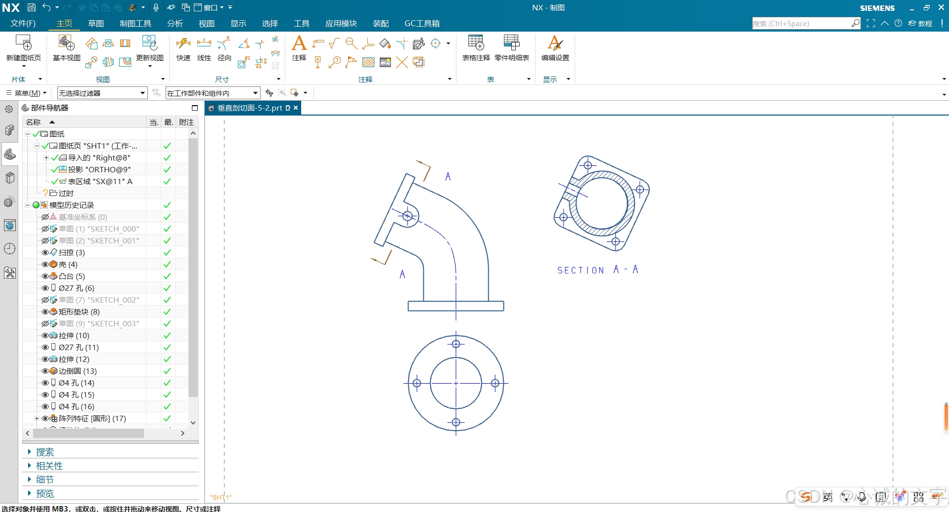Click the navigator settings gear icon
The height and width of the screenshot is (512, 949).
click(9, 109)
